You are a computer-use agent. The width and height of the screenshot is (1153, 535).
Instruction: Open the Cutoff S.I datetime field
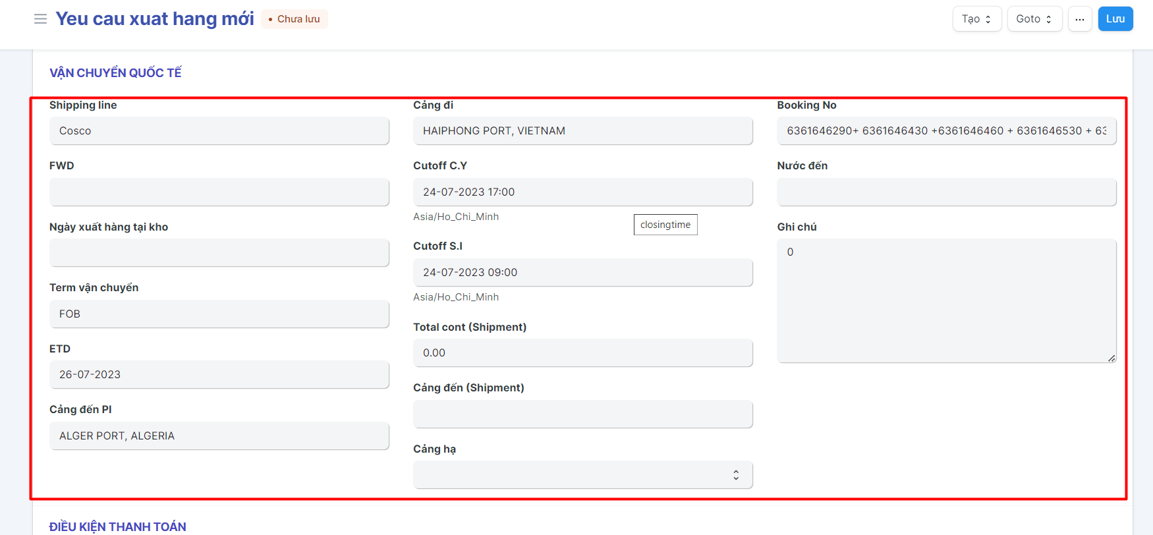click(582, 273)
